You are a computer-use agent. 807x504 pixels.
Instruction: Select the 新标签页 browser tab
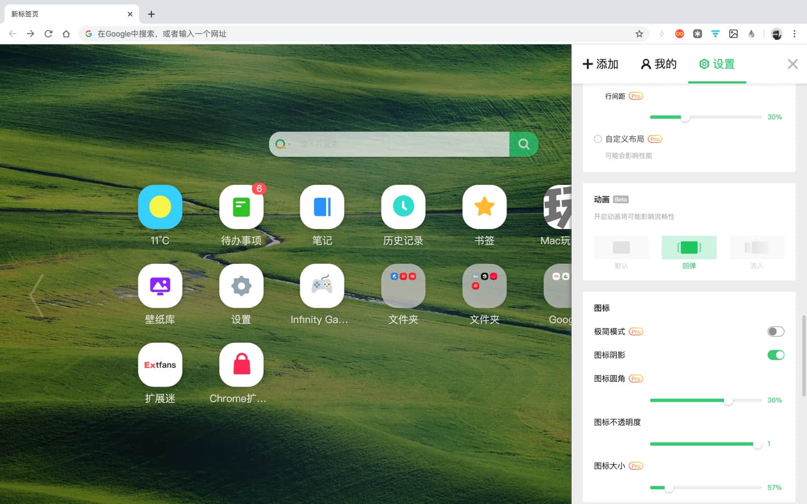click(71, 14)
